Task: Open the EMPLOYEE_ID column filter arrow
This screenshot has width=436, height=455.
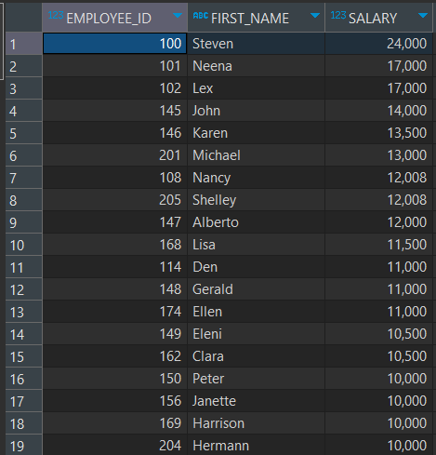Action: [x=178, y=16]
